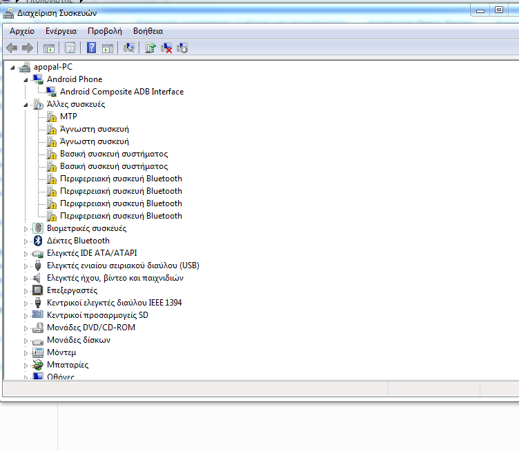Select Android Composite ADB Interface device
The image size is (519, 451).
click(x=121, y=92)
